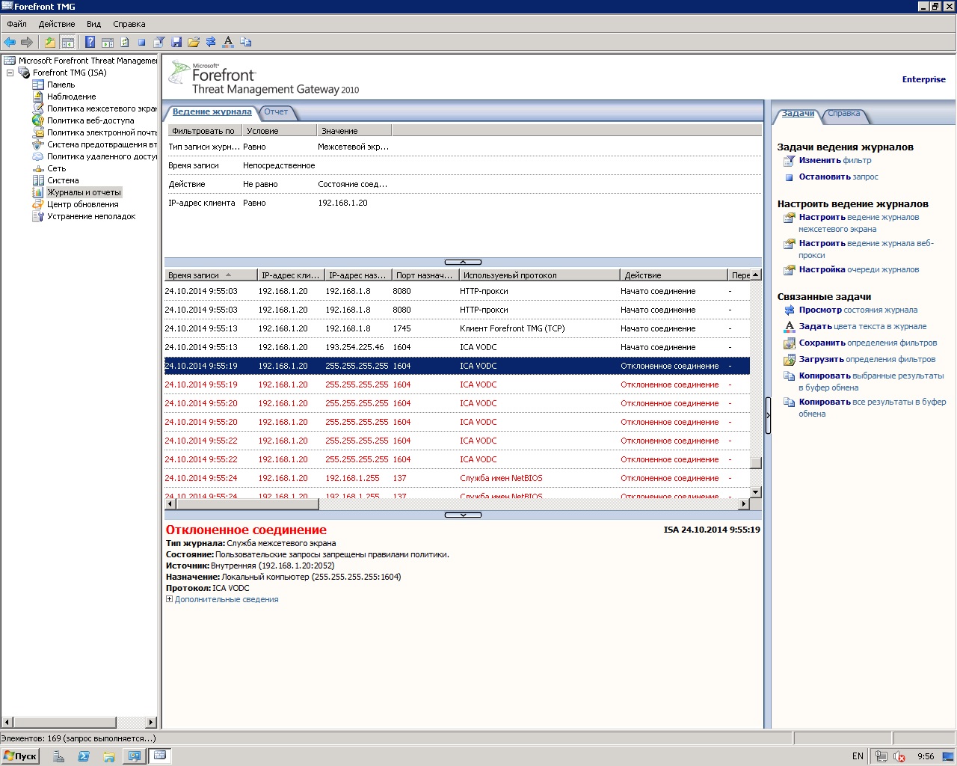Click the Up one level folder icon
The height and width of the screenshot is (766, 957).
[50, 42]
